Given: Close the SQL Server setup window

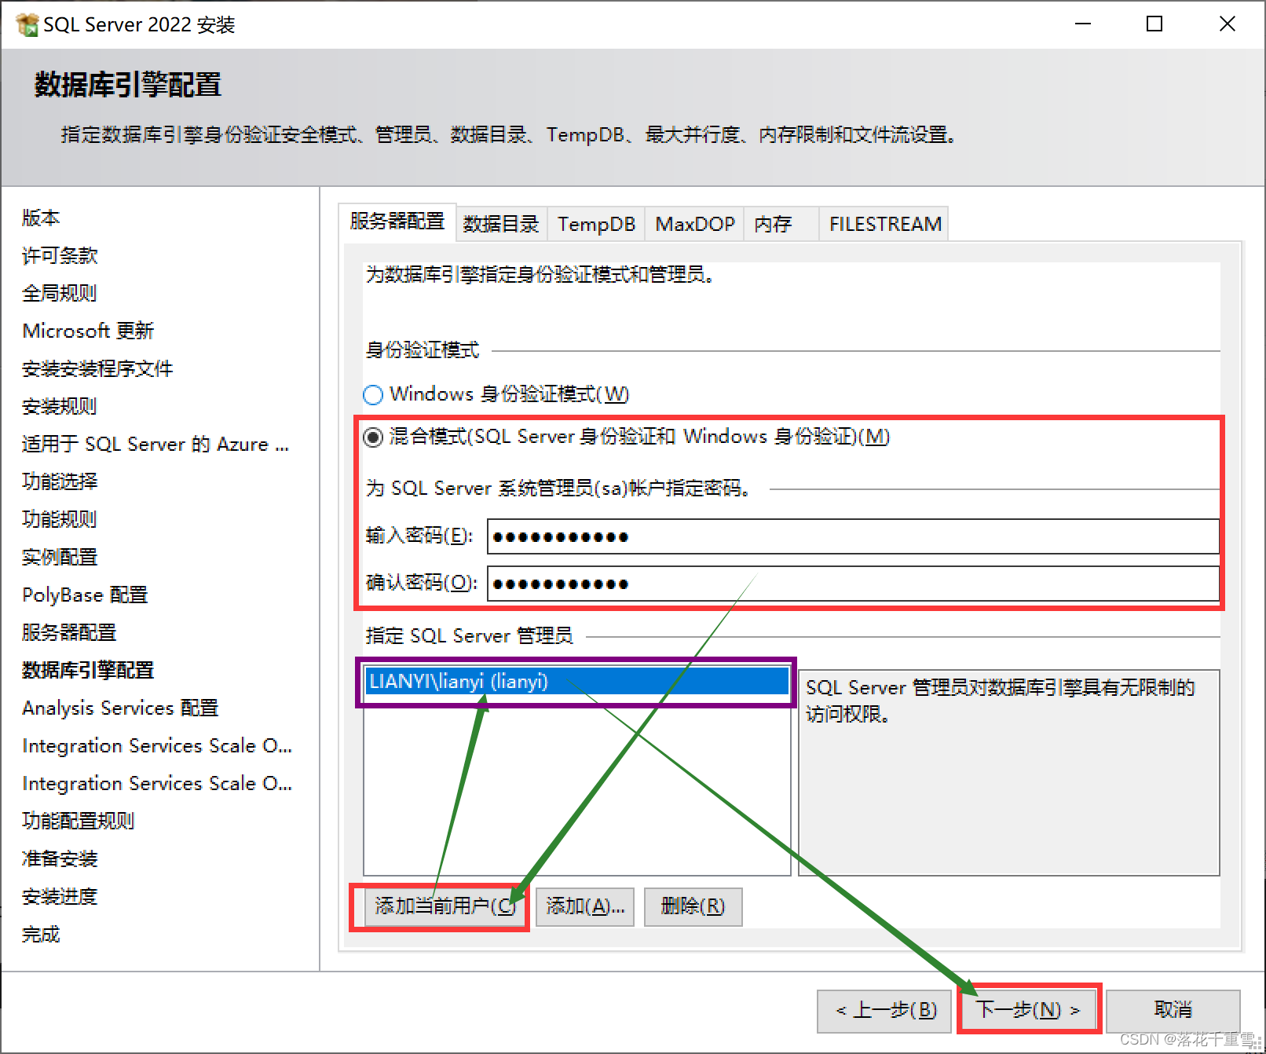Looking at the screenshot, I should pyautogui.click(x=1227, y=24).
